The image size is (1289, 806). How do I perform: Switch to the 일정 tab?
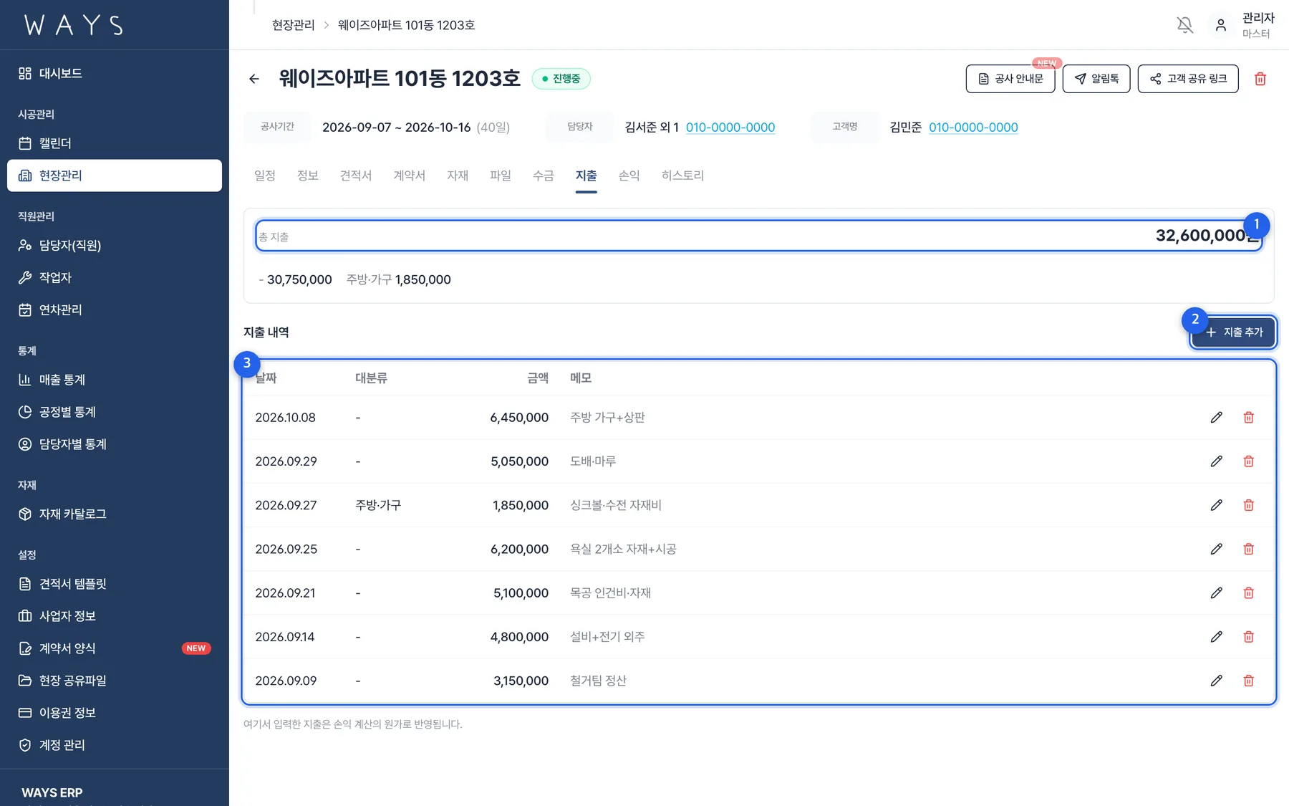tap(265, 176)
